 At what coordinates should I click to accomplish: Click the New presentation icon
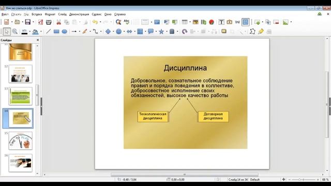[7, 22]
